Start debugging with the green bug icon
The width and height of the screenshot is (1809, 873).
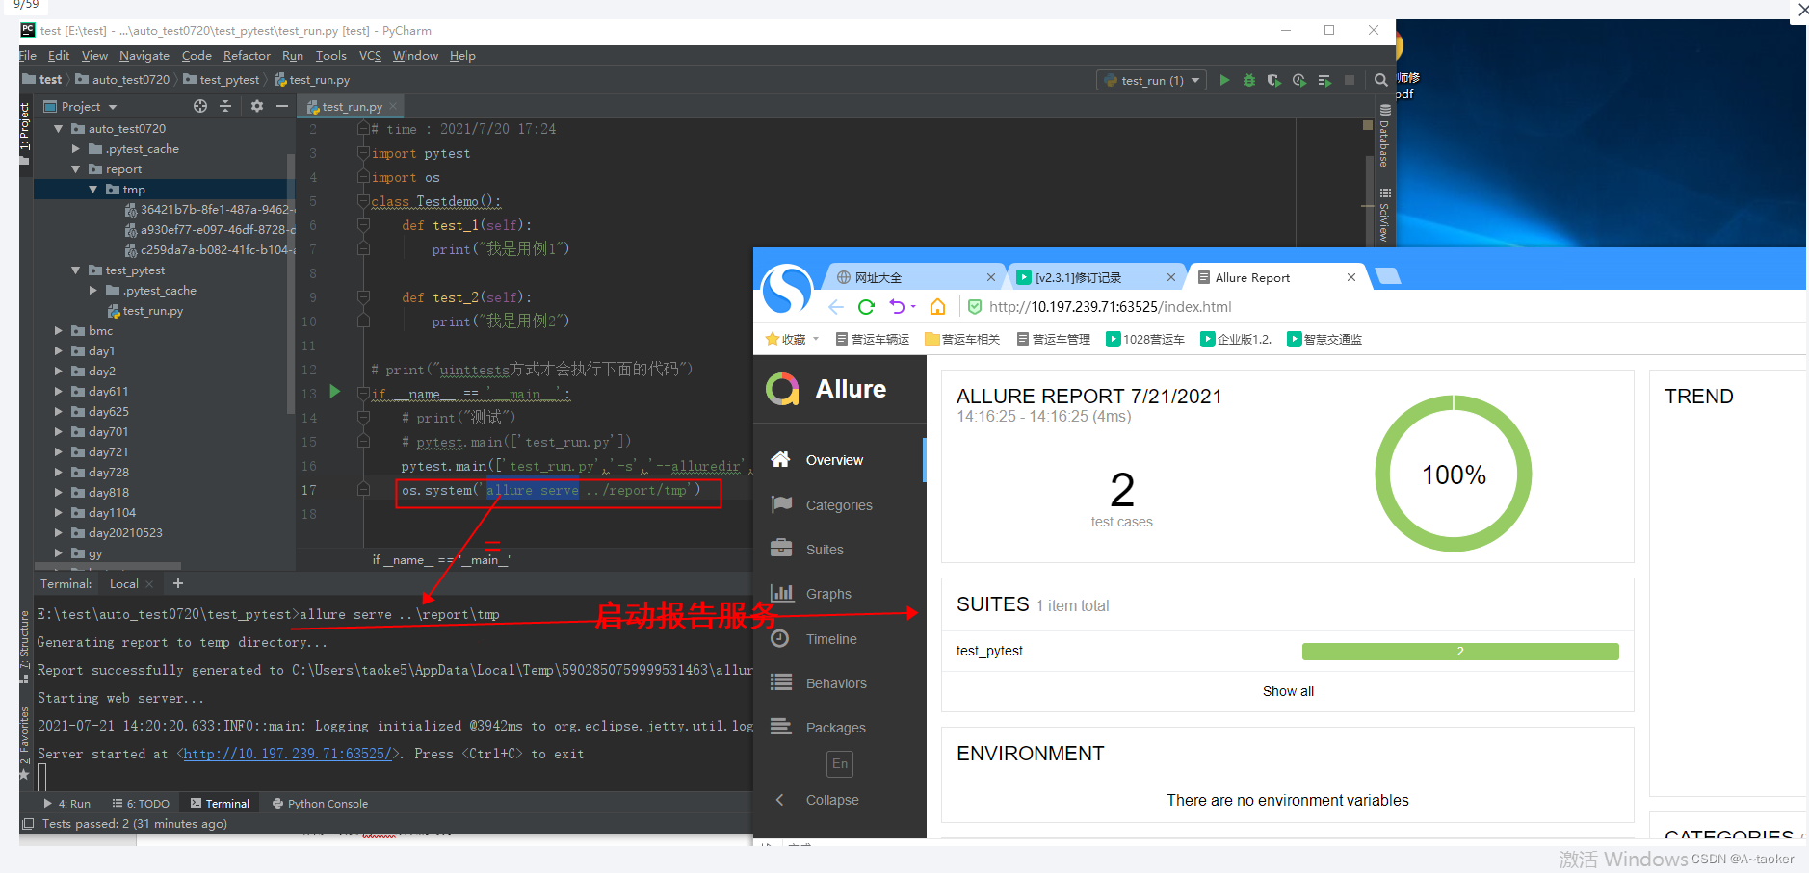click(1249, 80)
